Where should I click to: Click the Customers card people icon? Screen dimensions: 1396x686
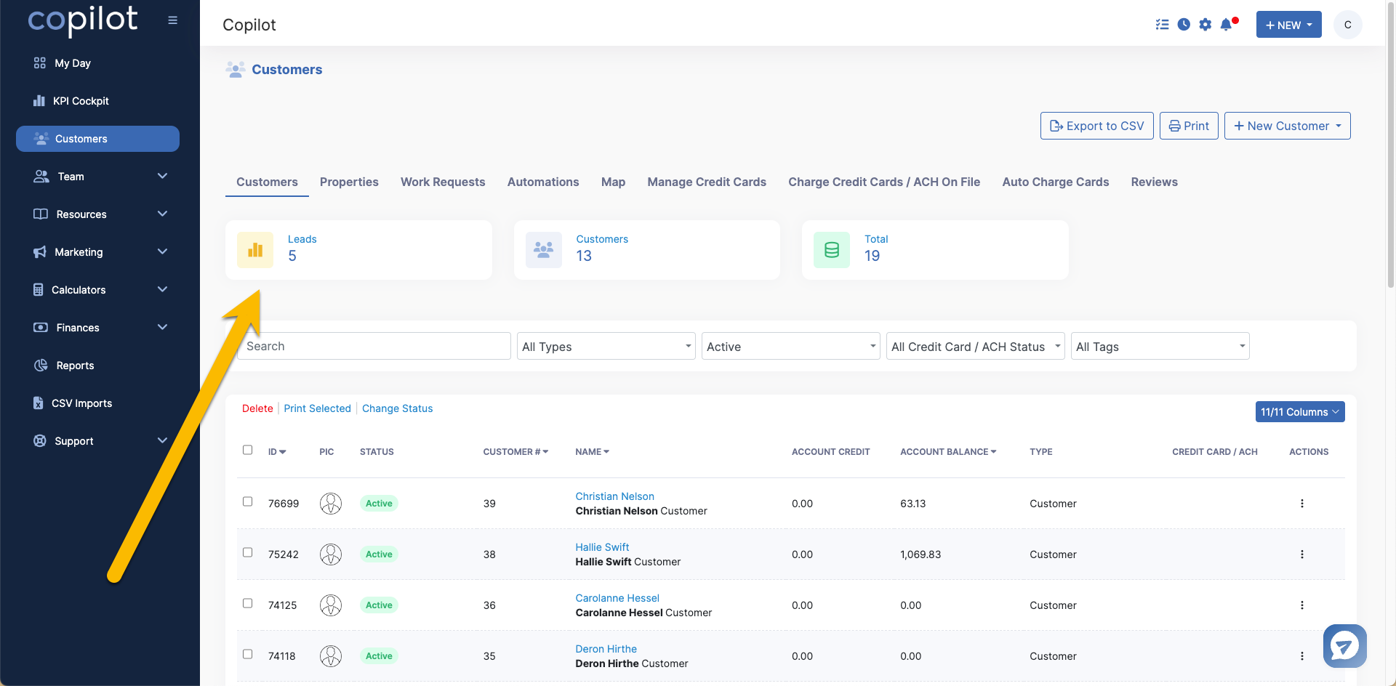(x=544, y=250)
